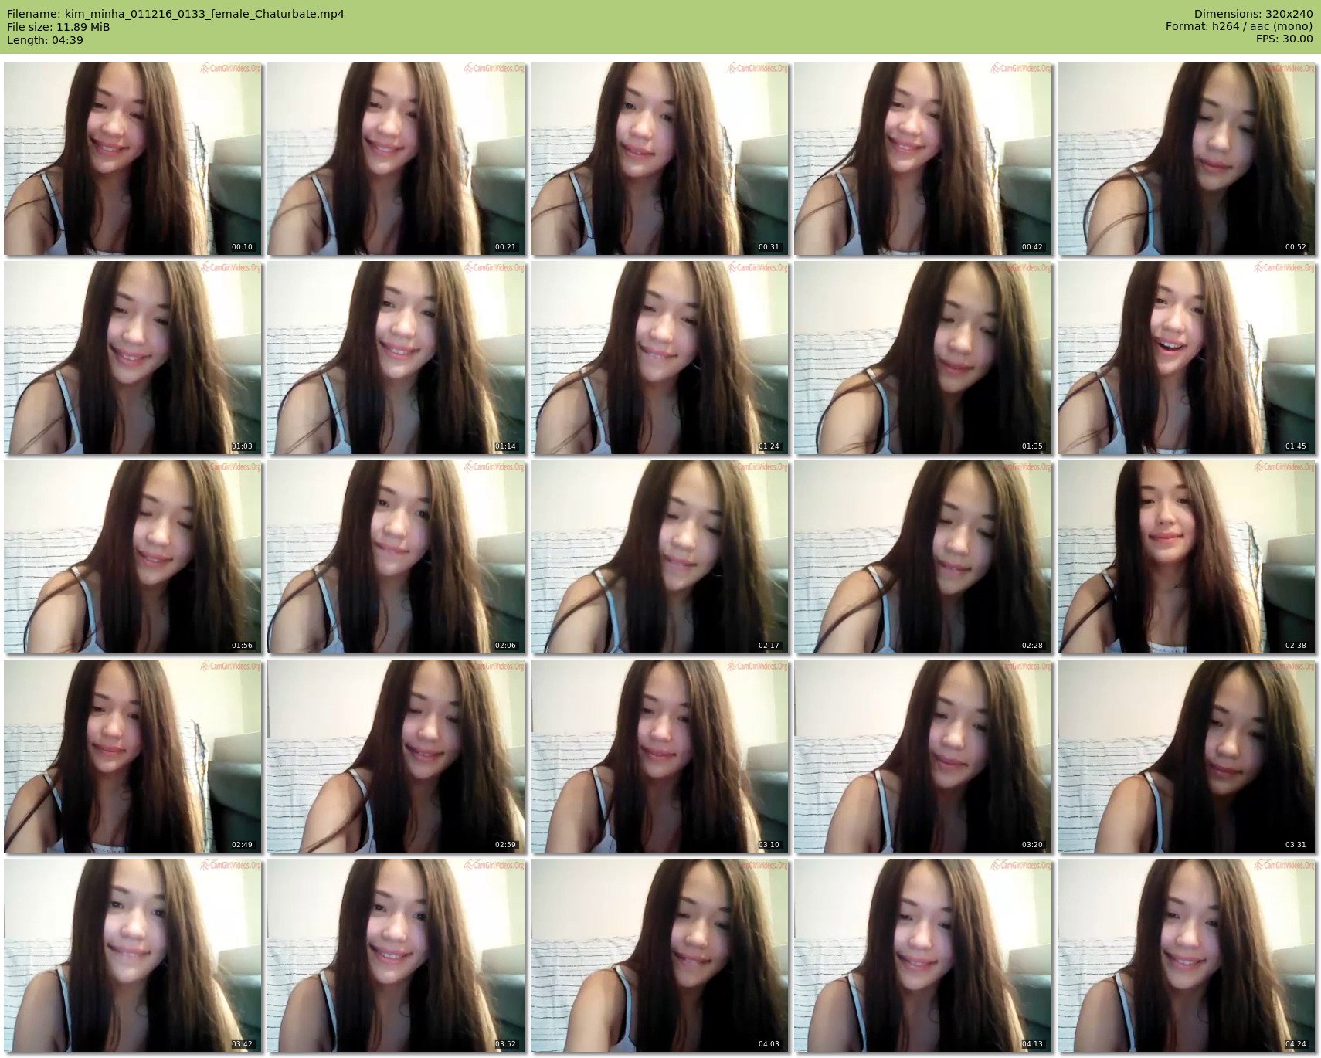Open the 03:42 frame thumbnail

tap(133, 955)
